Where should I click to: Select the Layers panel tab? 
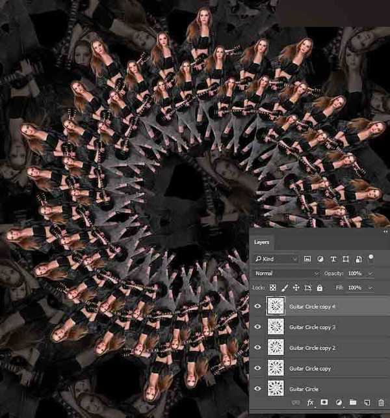coord(261,242)
